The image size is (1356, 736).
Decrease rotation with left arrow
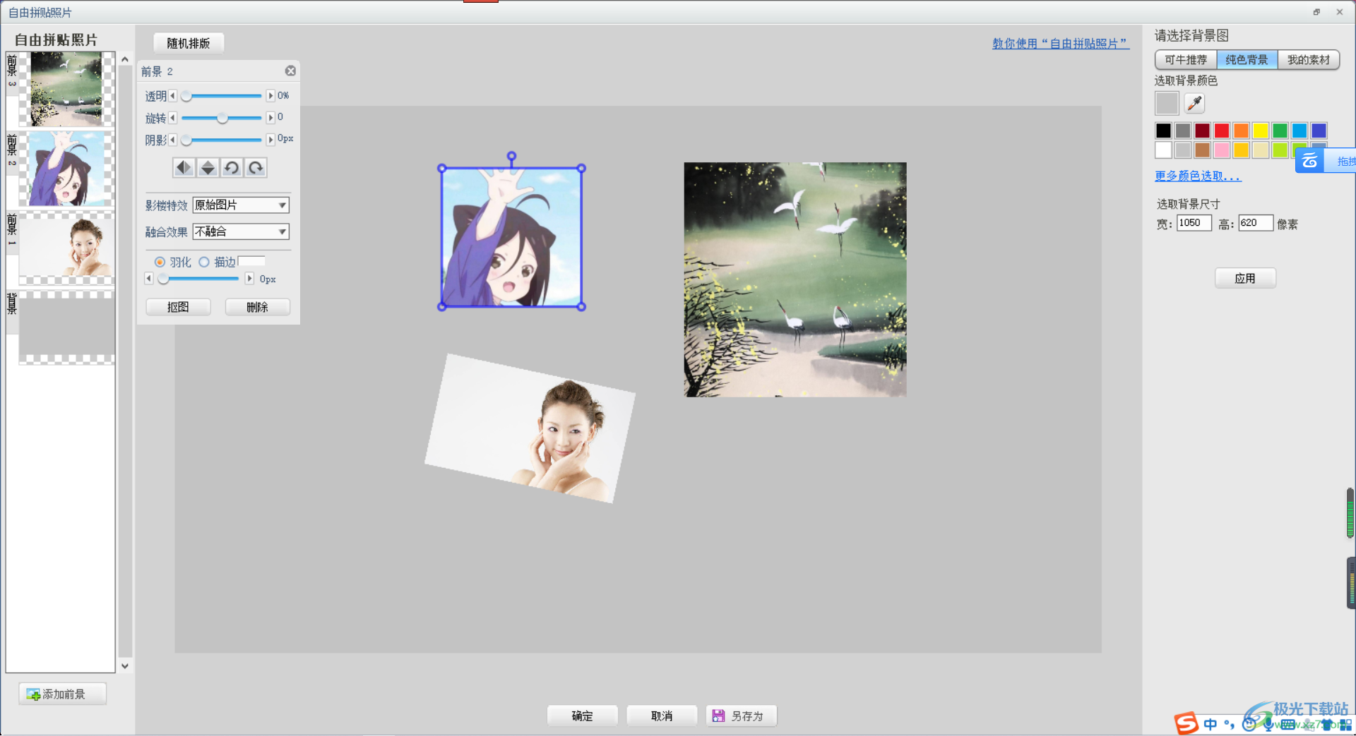[x=172, y=118]
